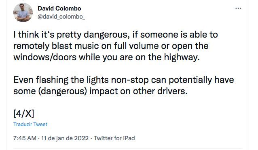Image resolution: width=258 pixels, height=150 pixels.
Task: Click the Traduzir Tweet link
Action: click(30, 125)
